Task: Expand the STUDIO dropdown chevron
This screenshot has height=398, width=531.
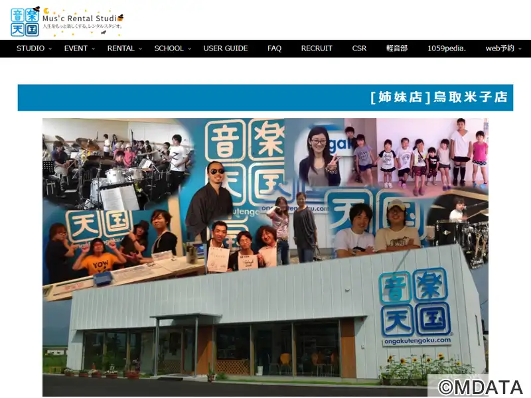Action: pyautogui.click(x=50, y=48)
